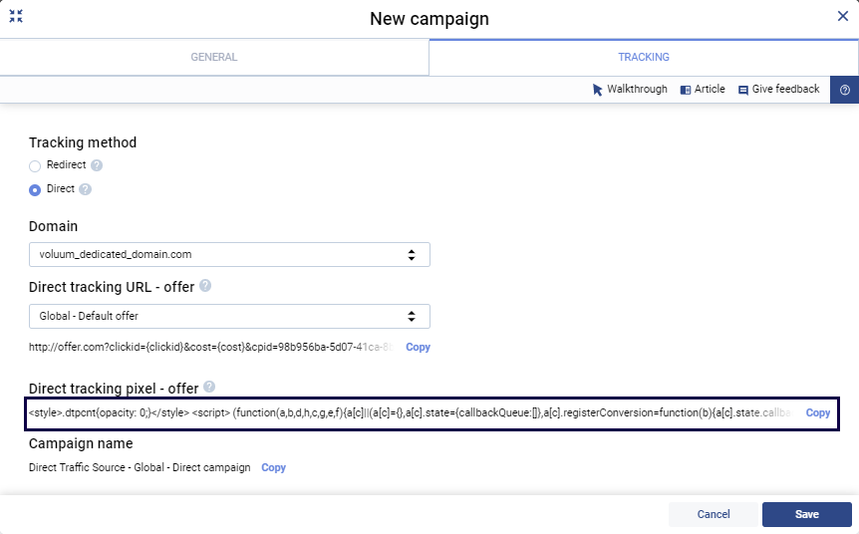Click the collapse window arrows icon
The width and height of the screenshot is (859, 534).
coord(16,17)
